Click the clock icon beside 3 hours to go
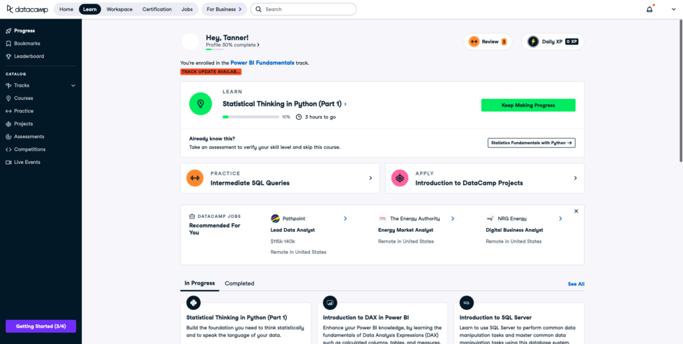The image size is (683, 344). pyautogui.click(x=298, y=117)
